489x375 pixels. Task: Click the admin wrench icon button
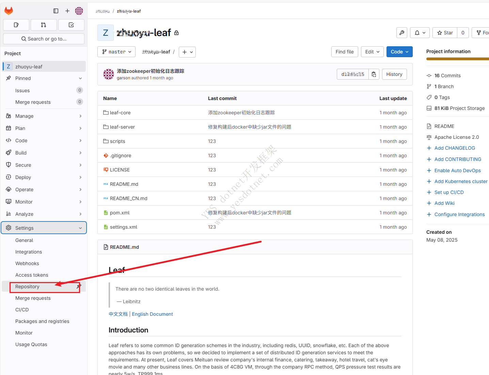(x=402, y=33)
